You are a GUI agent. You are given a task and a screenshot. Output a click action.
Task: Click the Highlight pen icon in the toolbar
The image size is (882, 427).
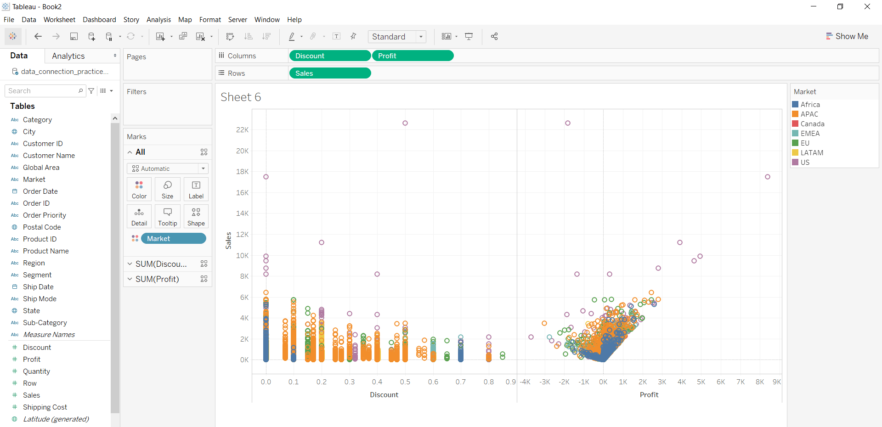[x=293, y=36]
